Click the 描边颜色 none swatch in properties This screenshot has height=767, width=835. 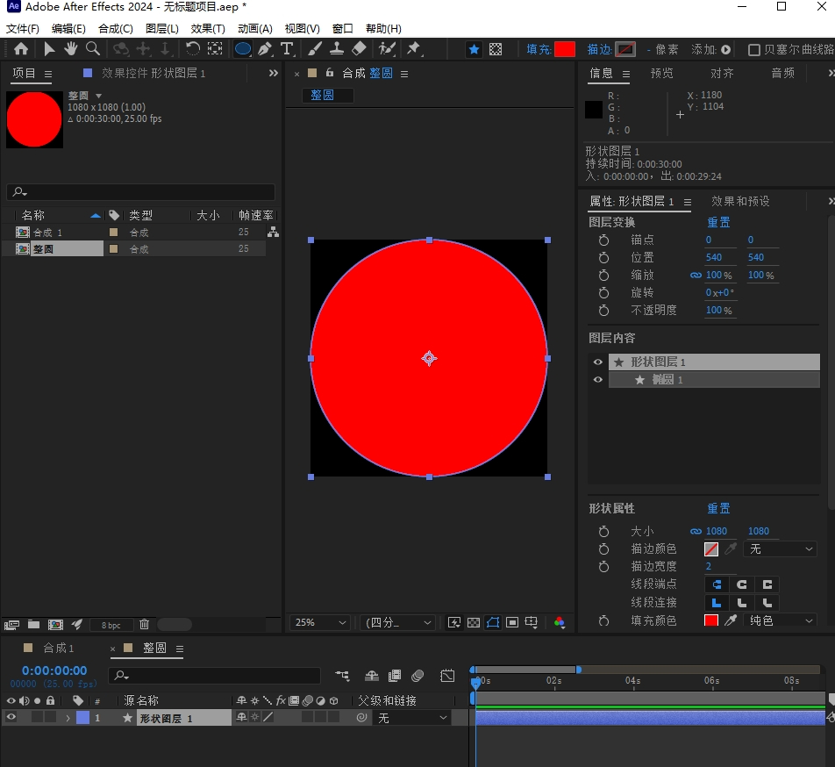[x=711, y=548]
